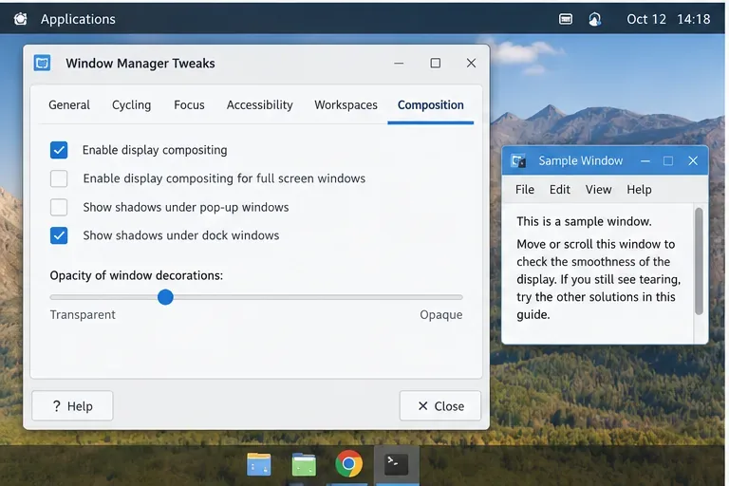Maximize the Window Manager Tweaks window
729x486 pixels.
point(435,64)
